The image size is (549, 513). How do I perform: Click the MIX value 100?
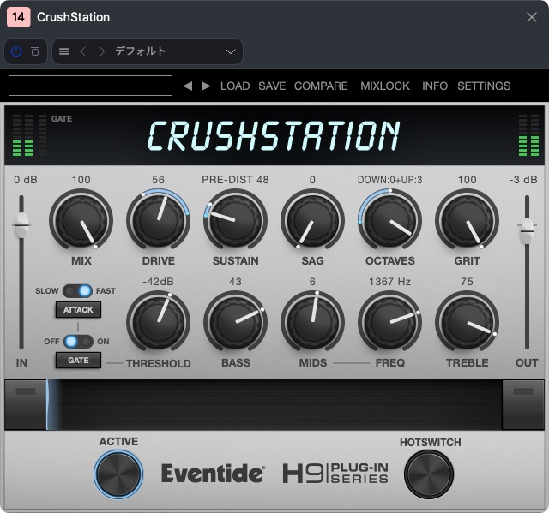pyautogui.click(x=81, y=180)
